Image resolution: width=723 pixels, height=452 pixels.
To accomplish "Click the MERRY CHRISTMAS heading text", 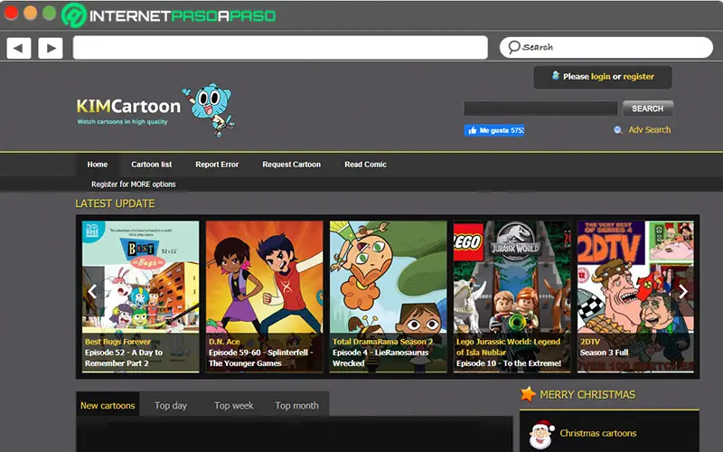I will 587,395.
